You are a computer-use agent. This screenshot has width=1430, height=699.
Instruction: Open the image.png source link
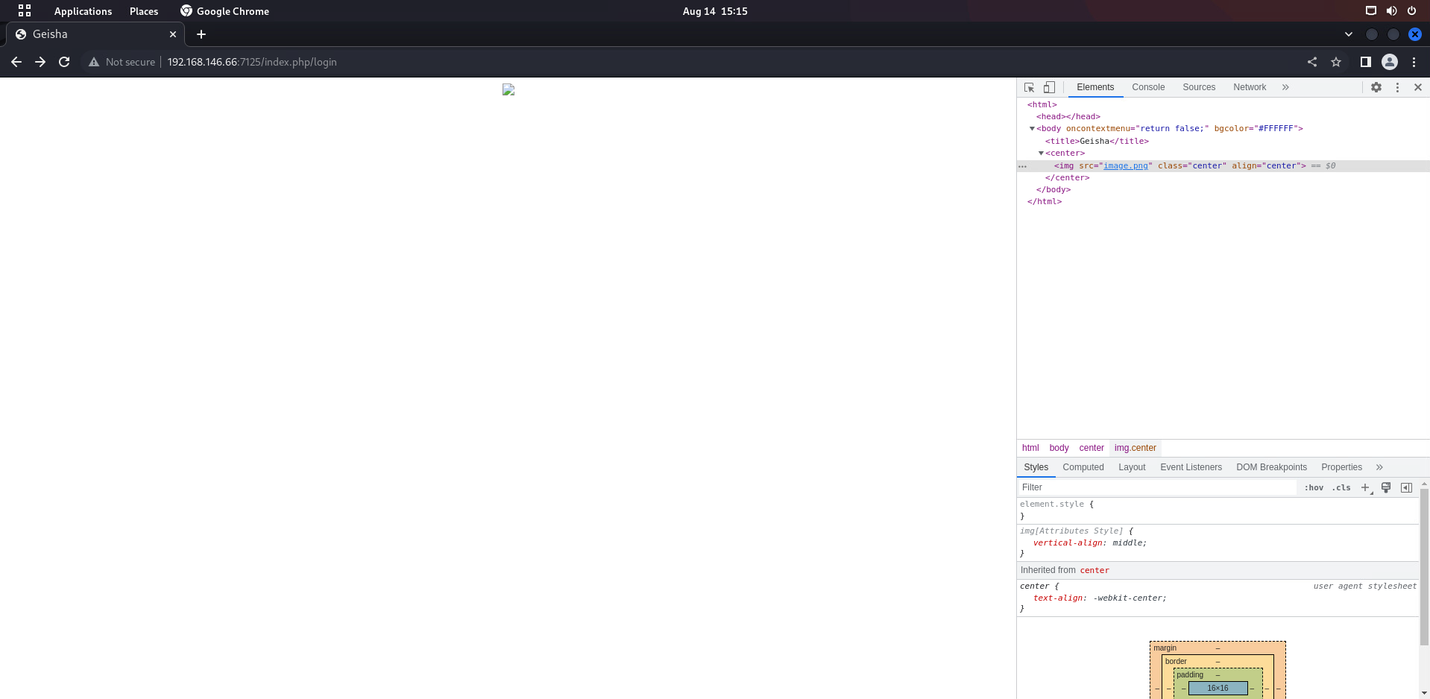click(x=1126, y=165)
